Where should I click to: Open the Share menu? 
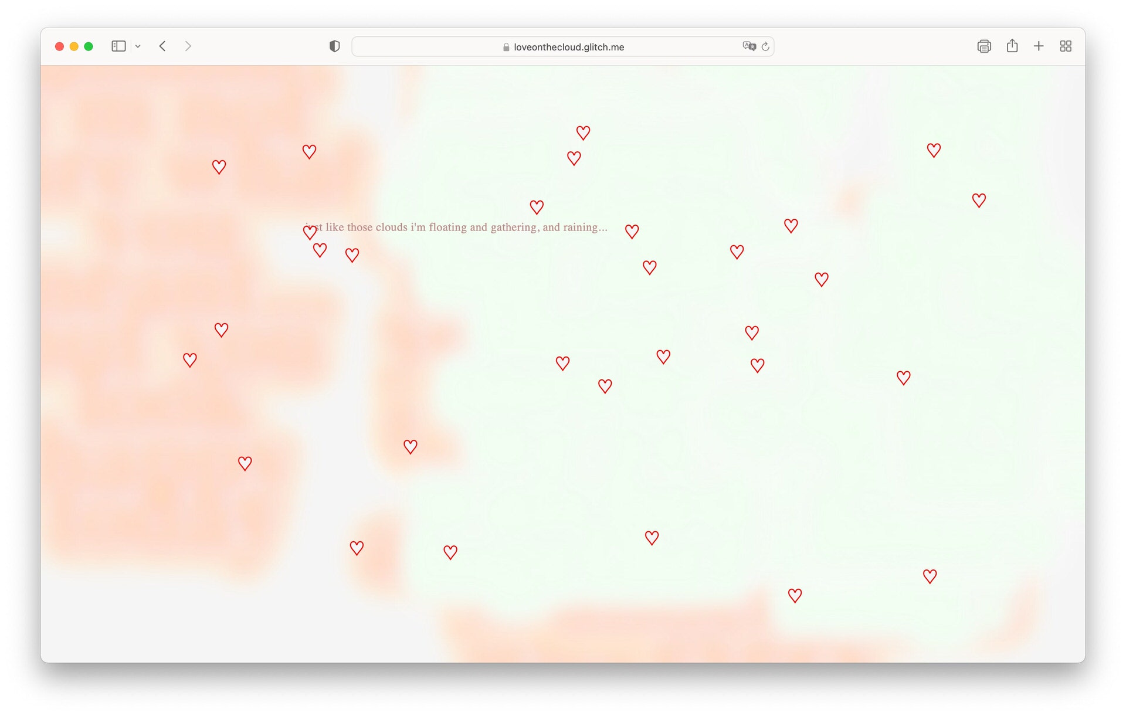[x=1012, y=46]
